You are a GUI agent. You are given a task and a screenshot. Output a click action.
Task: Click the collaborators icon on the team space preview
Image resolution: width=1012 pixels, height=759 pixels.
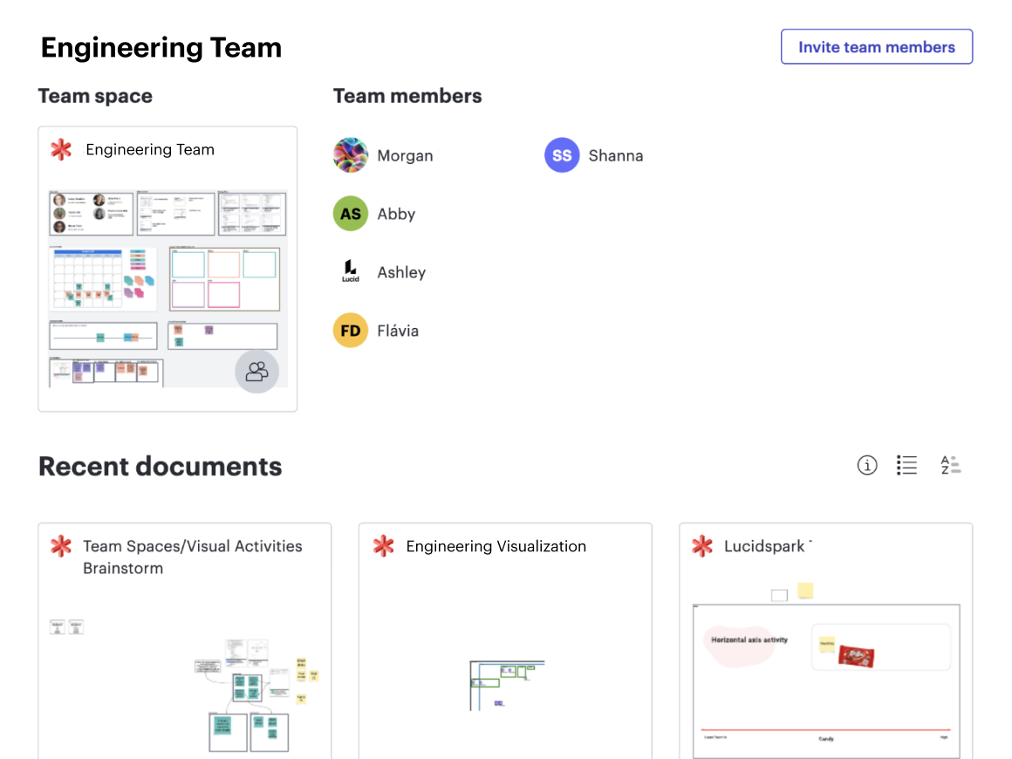click(x=256, y=371)
